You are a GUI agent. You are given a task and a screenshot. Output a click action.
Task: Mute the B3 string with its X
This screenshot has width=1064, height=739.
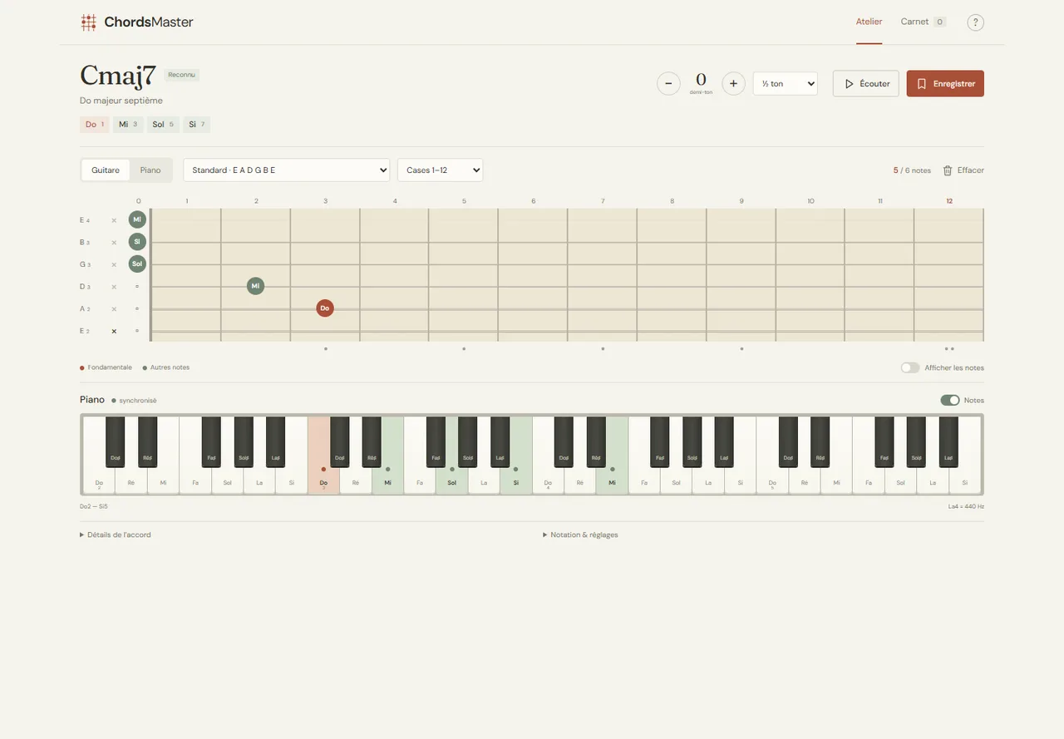pos(114,243)
